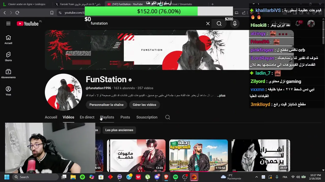Click the tray microphone icon
This screenshot has height=182, width=325.
pos(277,177)
